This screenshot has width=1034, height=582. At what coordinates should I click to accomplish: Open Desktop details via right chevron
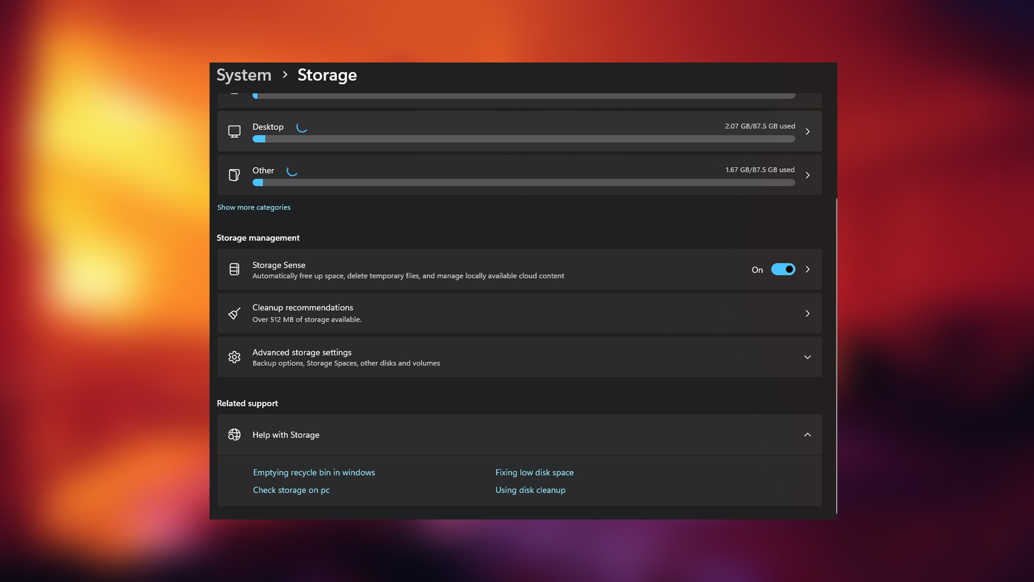807,131
